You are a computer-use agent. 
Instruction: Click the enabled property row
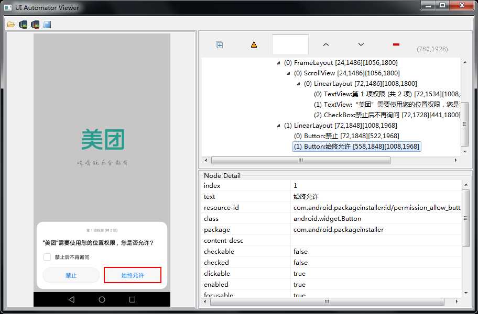332,284
